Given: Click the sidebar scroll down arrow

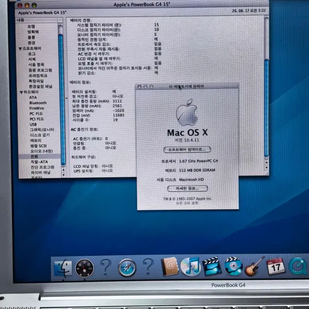Looking at the screenshot, I should pyautogui.click(x=63, y=175).
